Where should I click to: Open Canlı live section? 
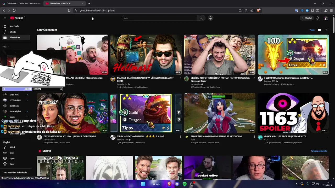pos(16,153)
